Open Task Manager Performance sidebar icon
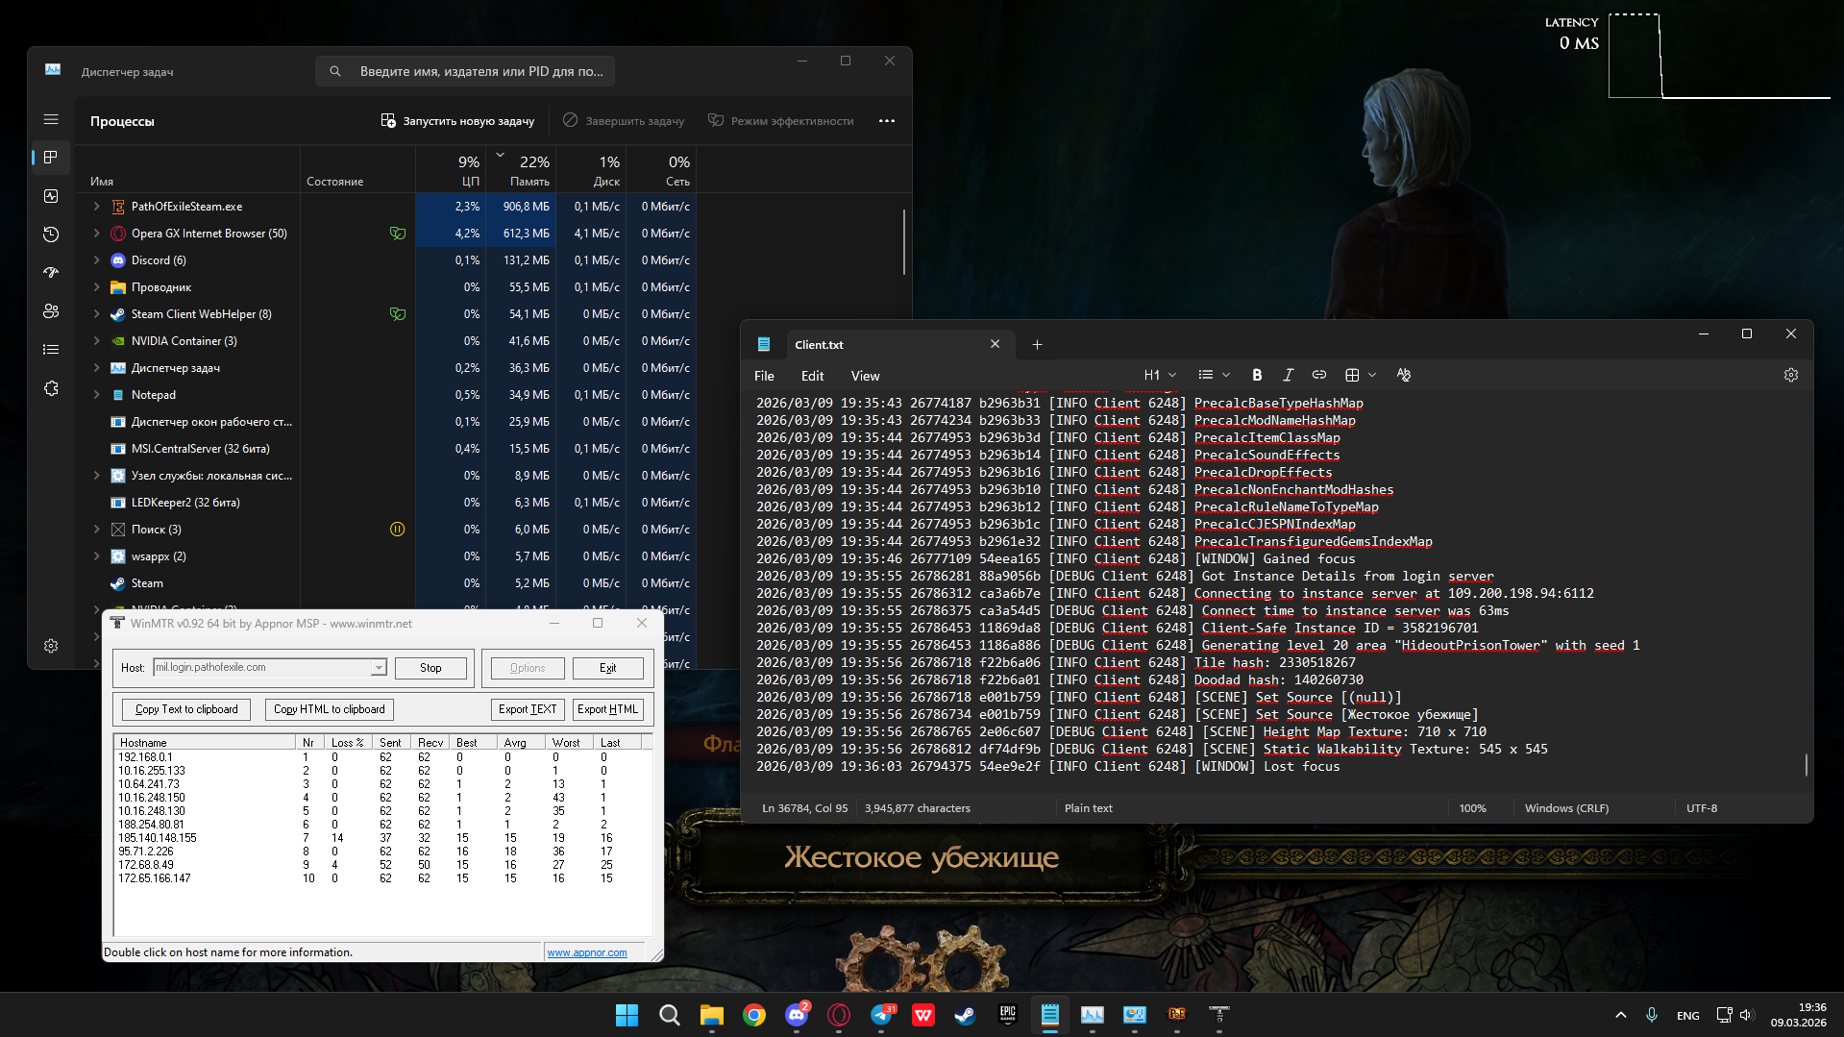The width and height of the screenshot is (1844, 1037). [51, 196]
